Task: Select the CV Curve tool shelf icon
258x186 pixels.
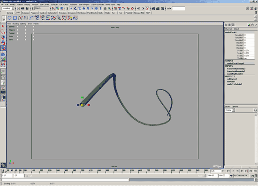Action: point(20,18)
